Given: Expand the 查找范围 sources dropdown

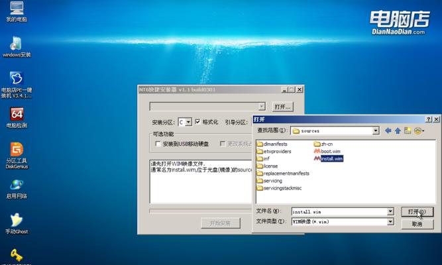Looking at the screenshot, I should pos(376,131).
